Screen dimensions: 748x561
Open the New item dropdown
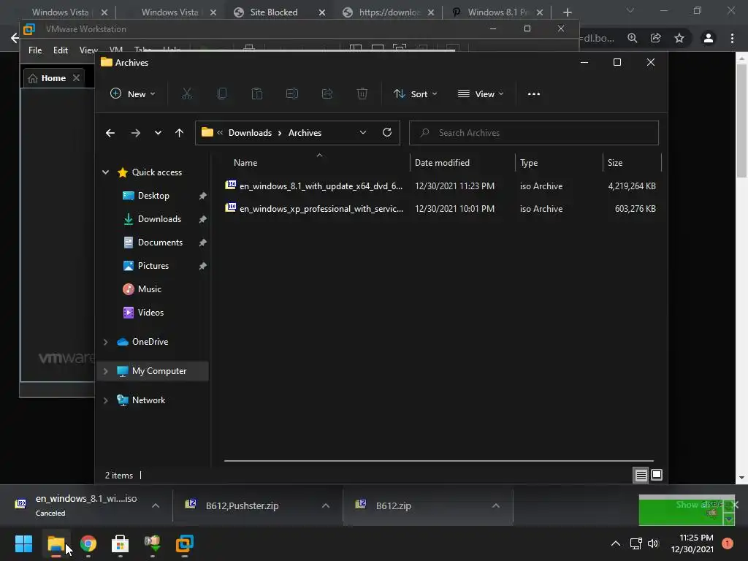point(133,94)
